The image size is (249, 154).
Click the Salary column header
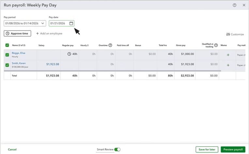coord(41,45)
